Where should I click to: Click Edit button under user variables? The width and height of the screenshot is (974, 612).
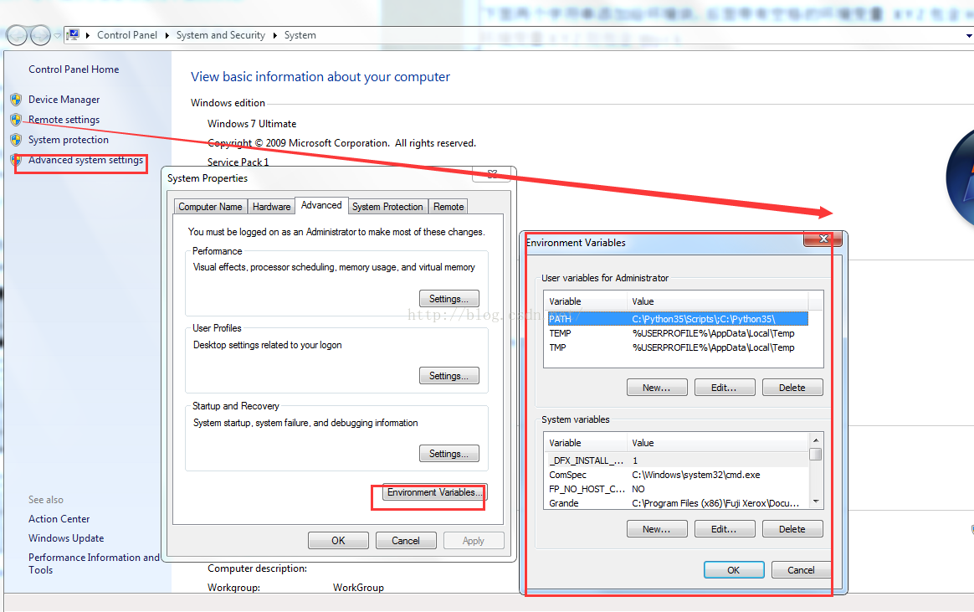pyautogui.click(x=725, y=387)
